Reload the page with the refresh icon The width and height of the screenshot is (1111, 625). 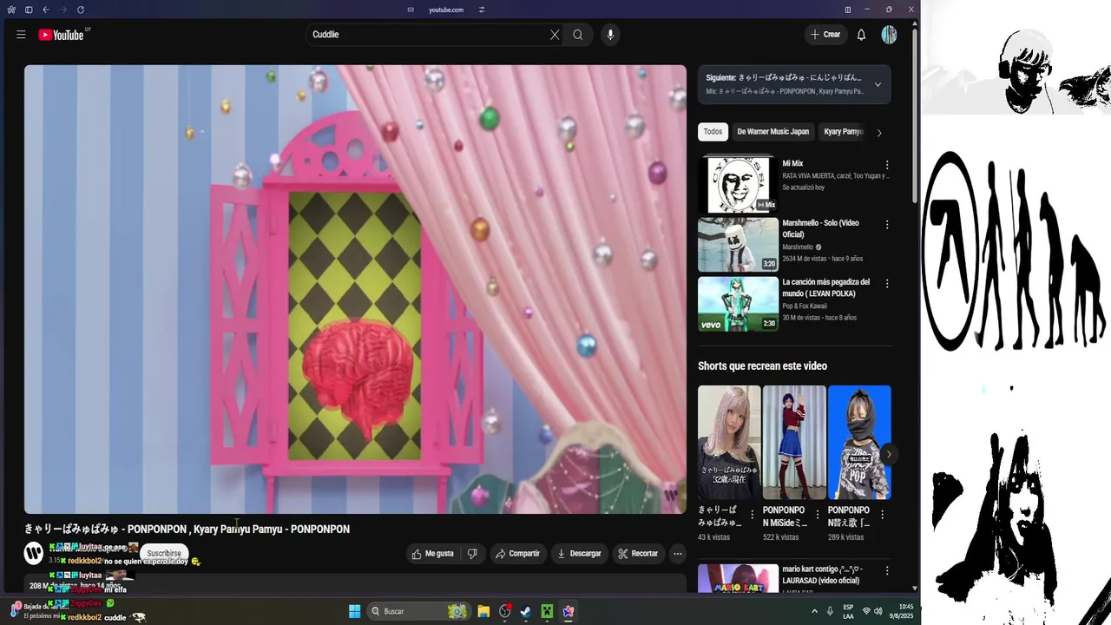tap(81, 10)
